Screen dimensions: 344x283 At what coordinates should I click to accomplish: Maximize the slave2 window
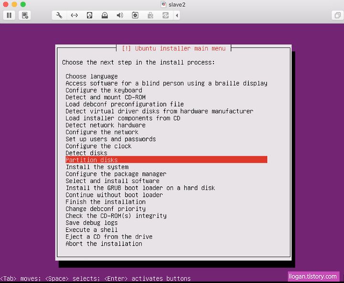[23, 4]
